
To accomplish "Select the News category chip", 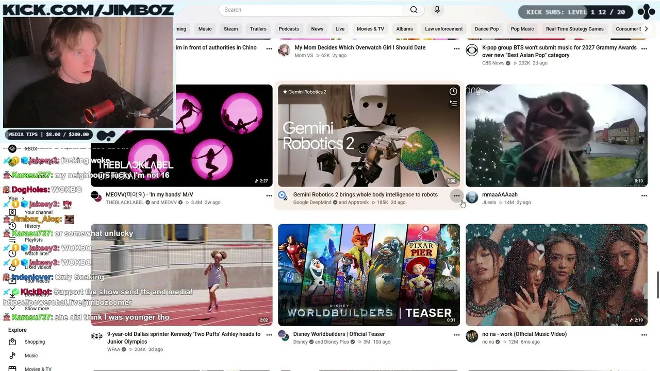I will pyautogui.click(x=317, y=29).
